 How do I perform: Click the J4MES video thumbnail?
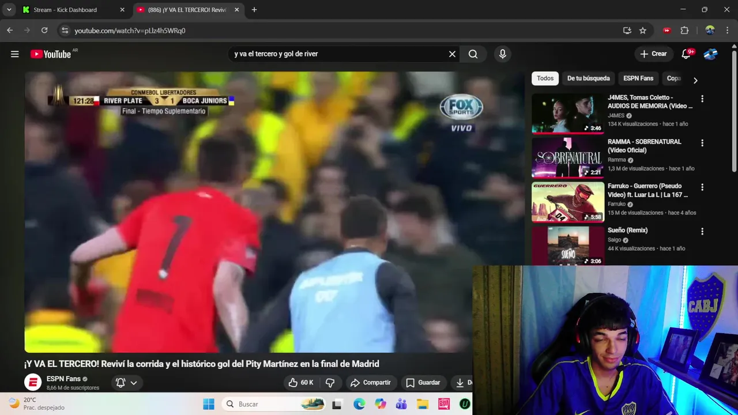[568, 114]
